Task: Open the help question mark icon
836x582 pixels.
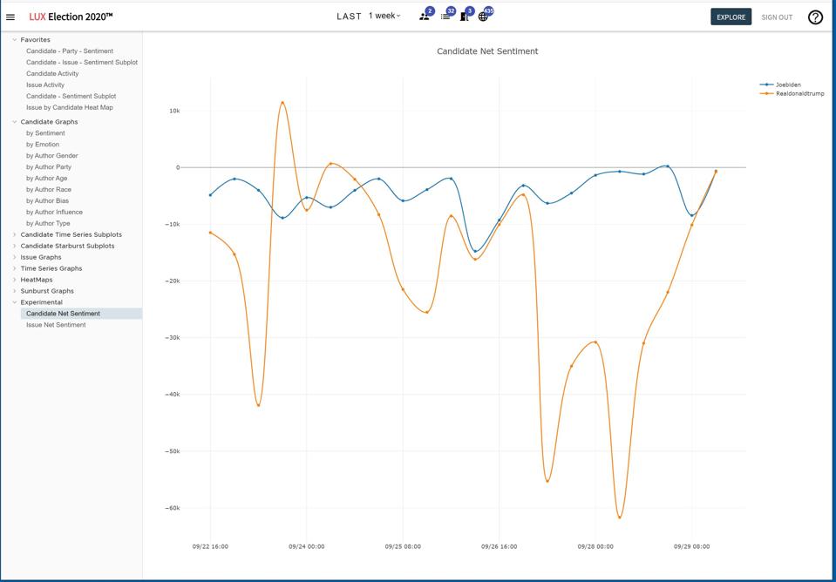Action: 815,17
